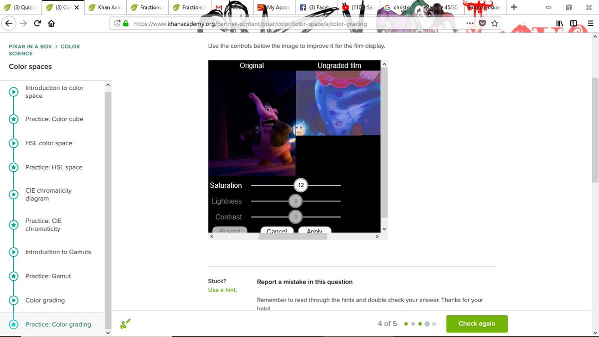Click the Use a hint link
The image size is (599, 337).
tap(223, 290)
